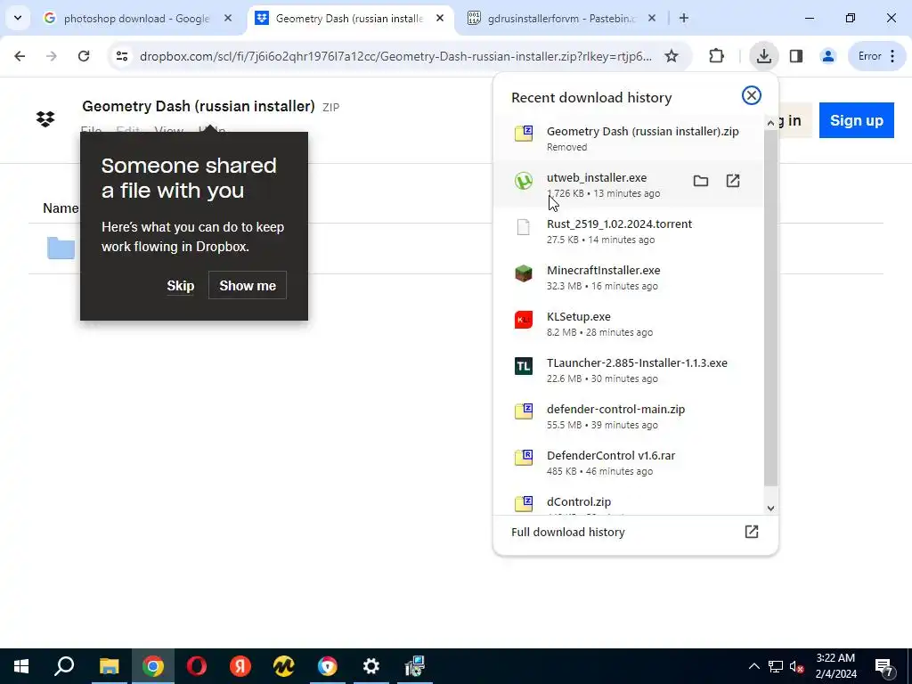The image size is (912, 684).
Task: Select KLSetup.exe download entry
Action: pyautogui.click(x=628, y=324)
